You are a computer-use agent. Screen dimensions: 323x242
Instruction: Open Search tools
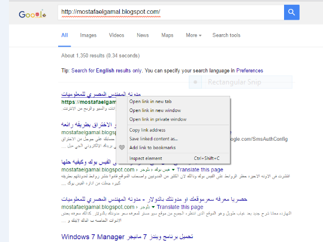click(x=227, y=35)
